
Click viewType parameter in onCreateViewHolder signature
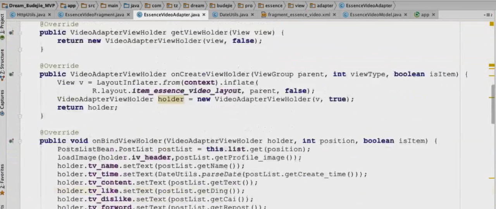(x=368, y=74)
